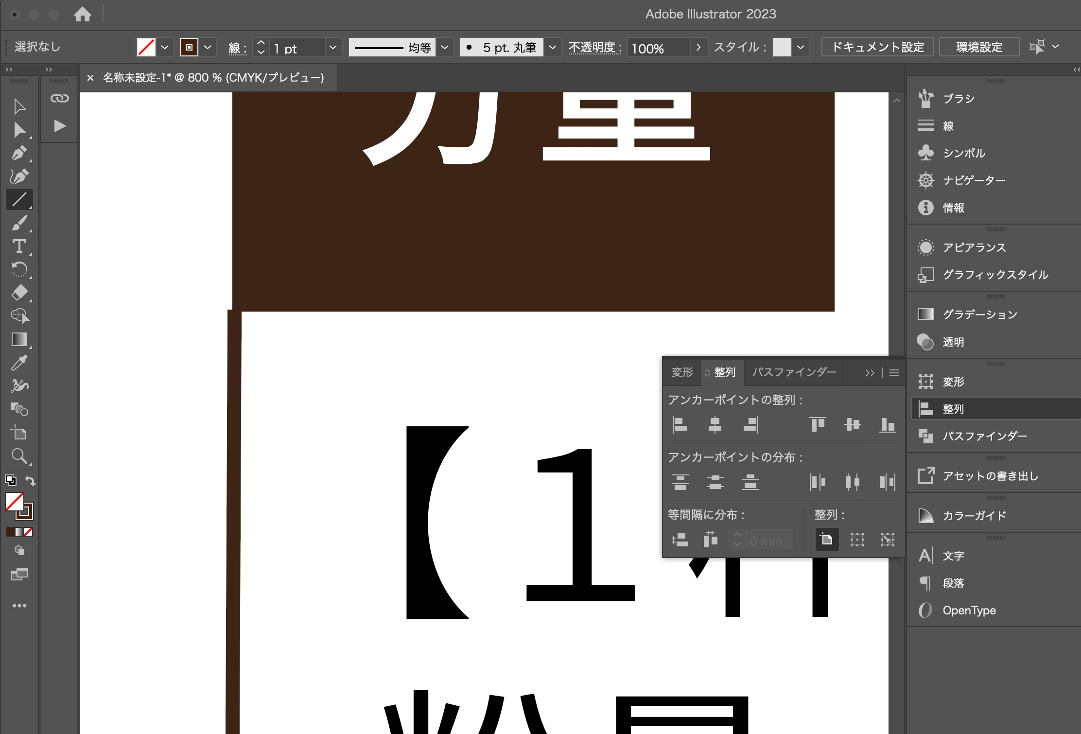
Task: Click vertical align top icon
Action: [x=817, y=424]
